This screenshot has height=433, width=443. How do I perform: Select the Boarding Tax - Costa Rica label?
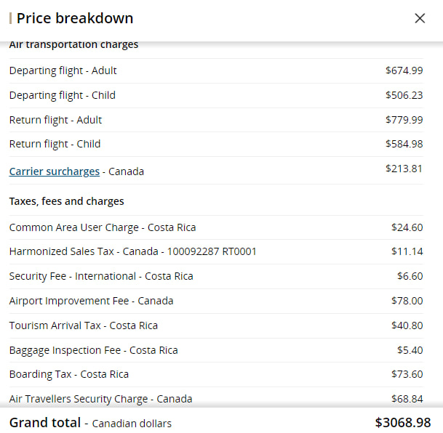click(x=68, y=374)
